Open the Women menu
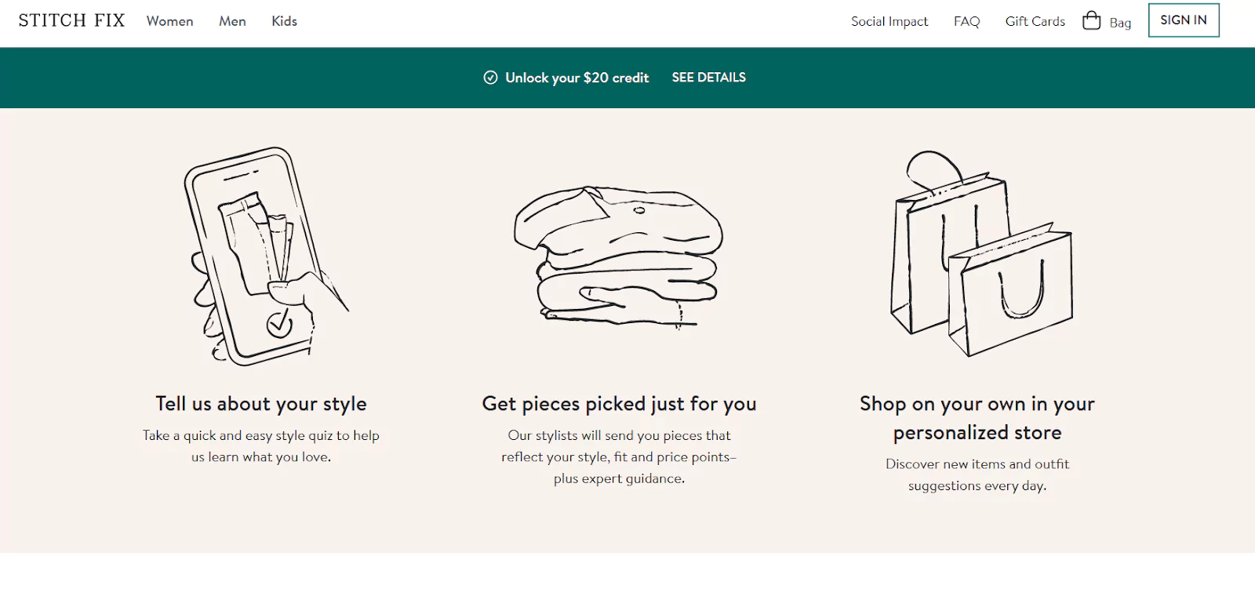 (x=169, y=21)
